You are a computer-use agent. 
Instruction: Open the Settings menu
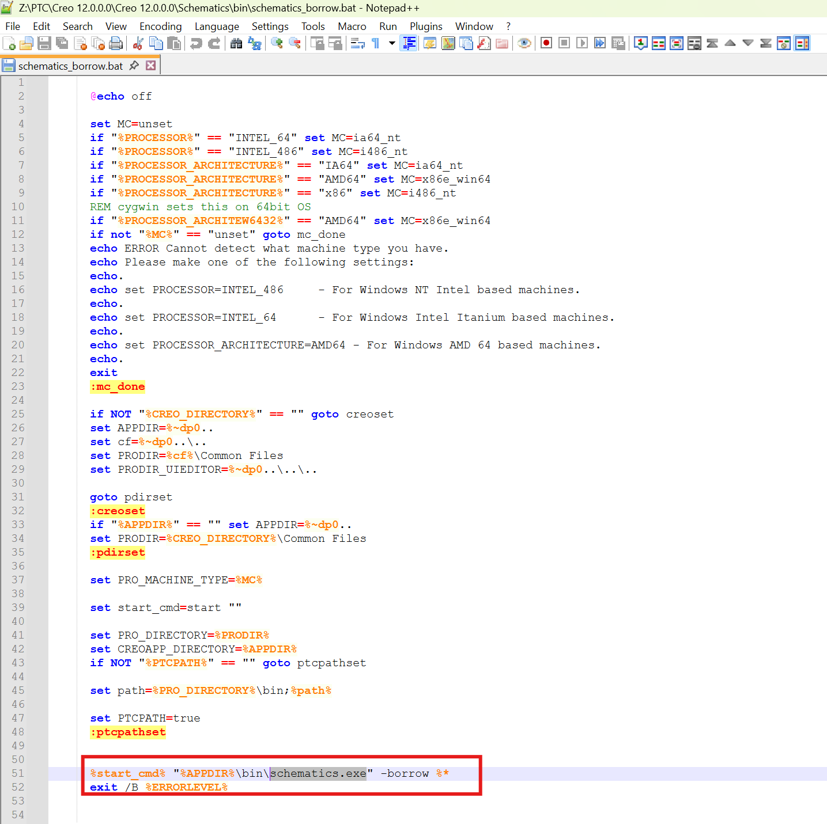pos(270,26)
